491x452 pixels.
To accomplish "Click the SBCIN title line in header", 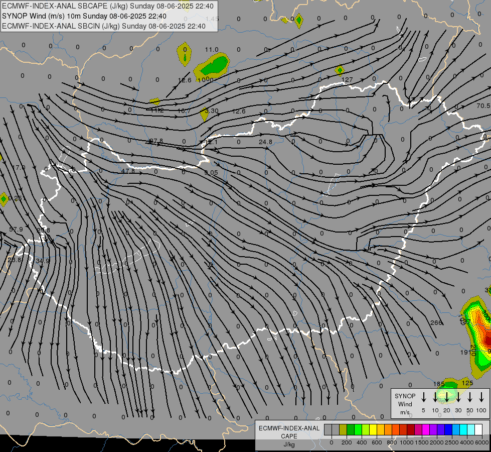I will [x=104, y=26].
